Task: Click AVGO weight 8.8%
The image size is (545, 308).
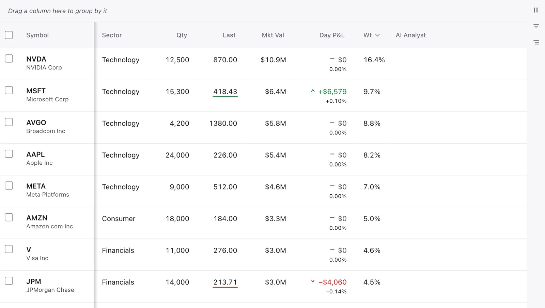Action: point(372,124)
